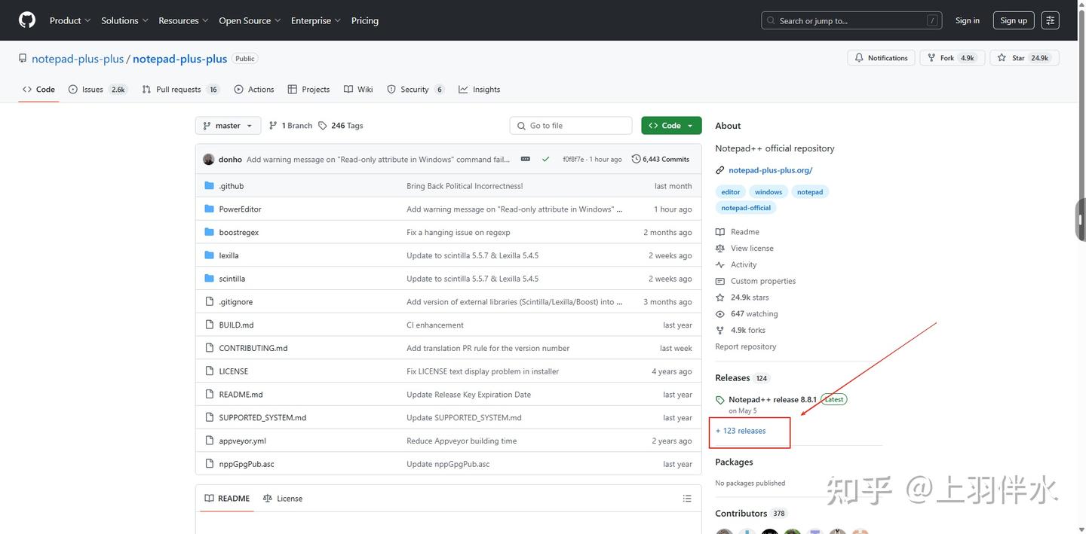Open the Notifications sign-in button
Screen dimensions: 1086x534
point(881,58)
